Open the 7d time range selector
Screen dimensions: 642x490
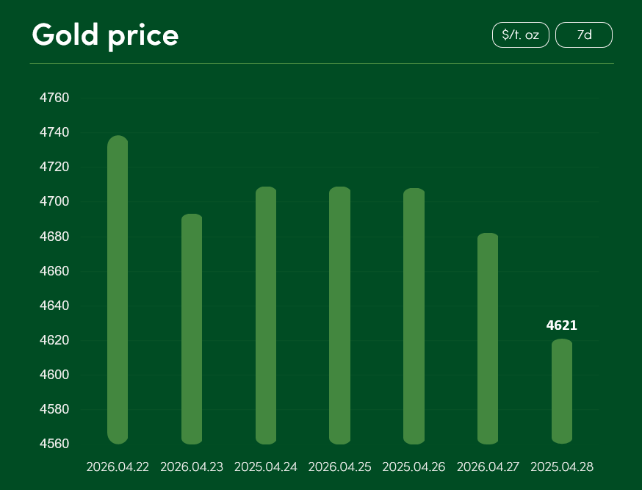[x=584, y=35]
